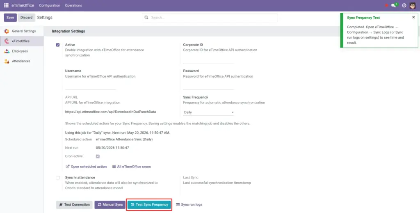This screenshot has height=213, width=420.
Task: Click the Discard button
Action: tap(27, 17)
